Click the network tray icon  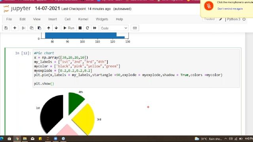pos(236,139)
